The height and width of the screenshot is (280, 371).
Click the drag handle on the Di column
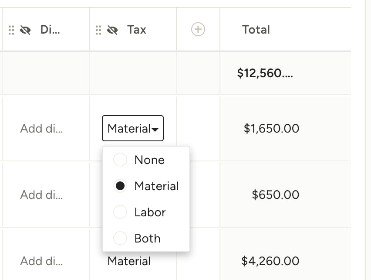pos(11,30)
